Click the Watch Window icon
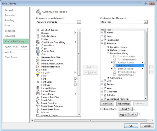The image size is (157, 131). (115, 75)
